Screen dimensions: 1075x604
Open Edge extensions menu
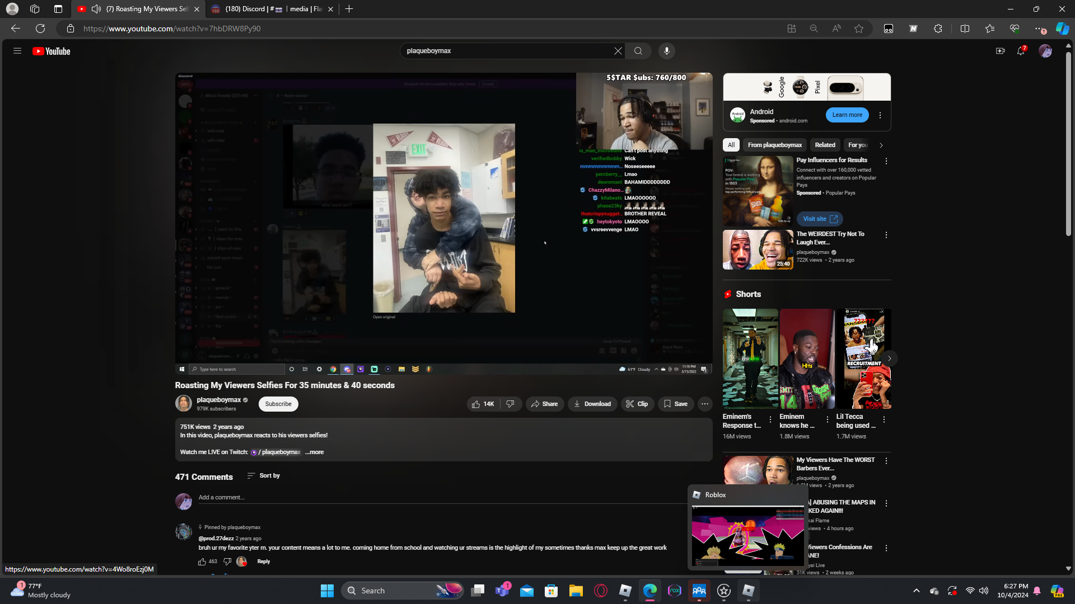tap(938, 29)
